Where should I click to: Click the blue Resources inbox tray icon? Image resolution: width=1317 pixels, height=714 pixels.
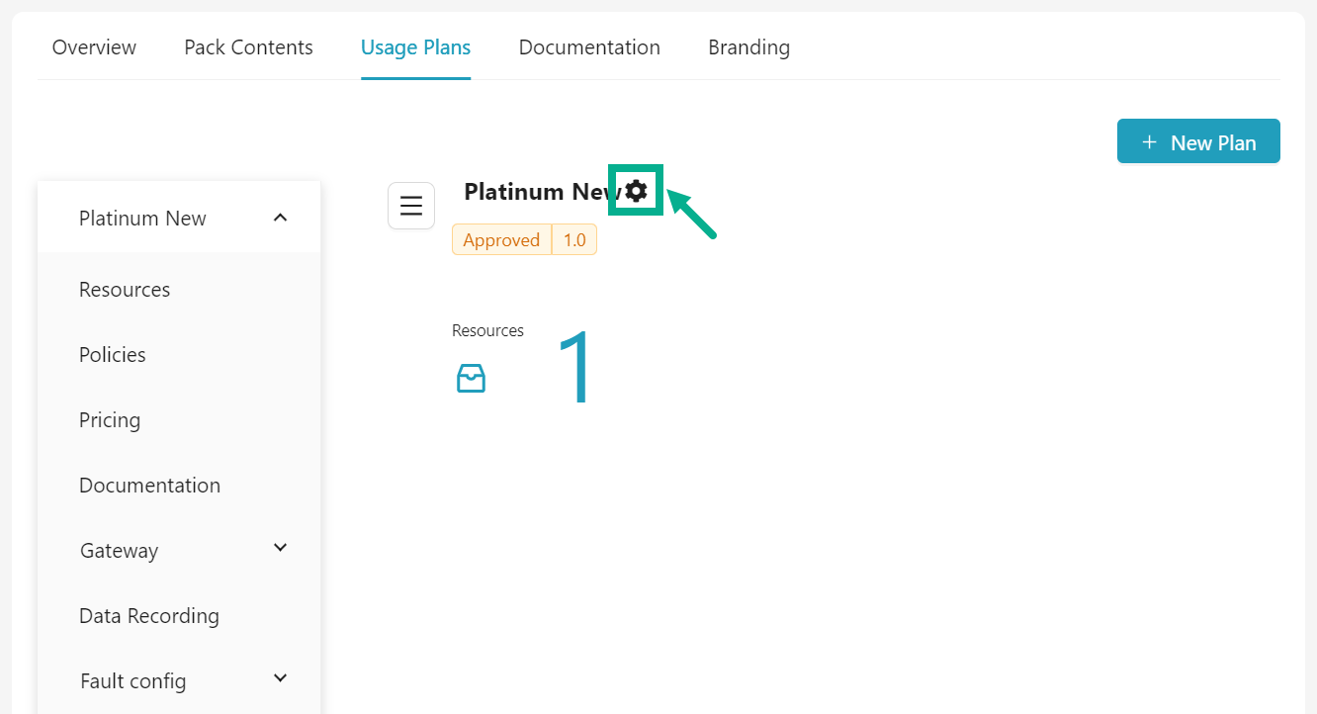(471, 378)
